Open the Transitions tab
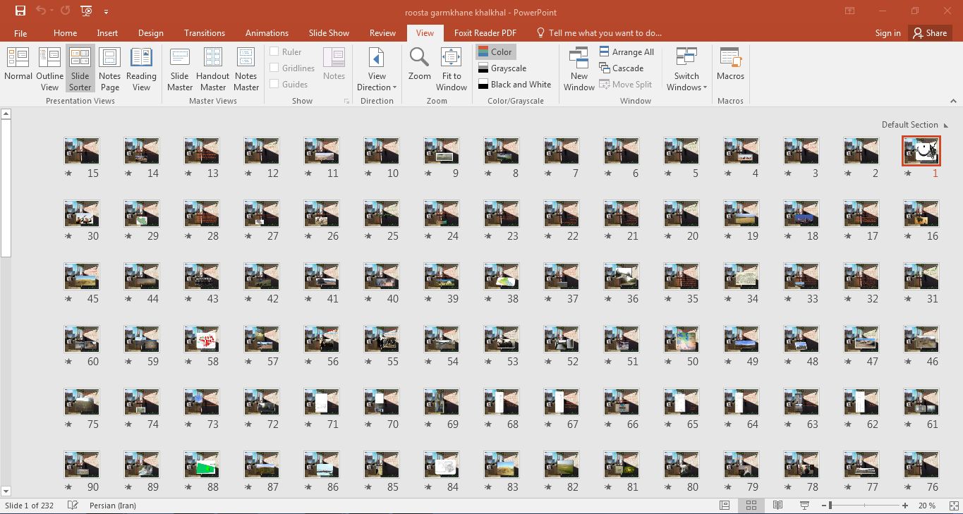 point(205,33)
